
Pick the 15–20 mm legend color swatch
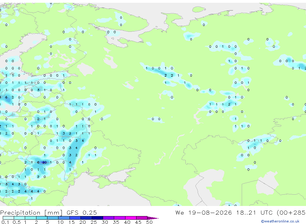click(75, 218)
